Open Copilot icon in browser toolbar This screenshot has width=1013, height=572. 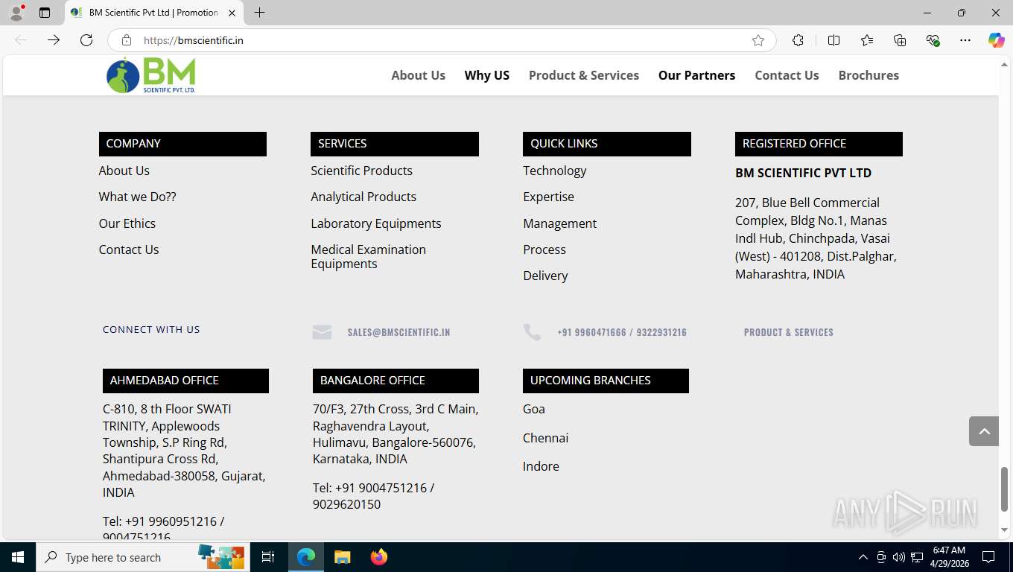(997, 40)
